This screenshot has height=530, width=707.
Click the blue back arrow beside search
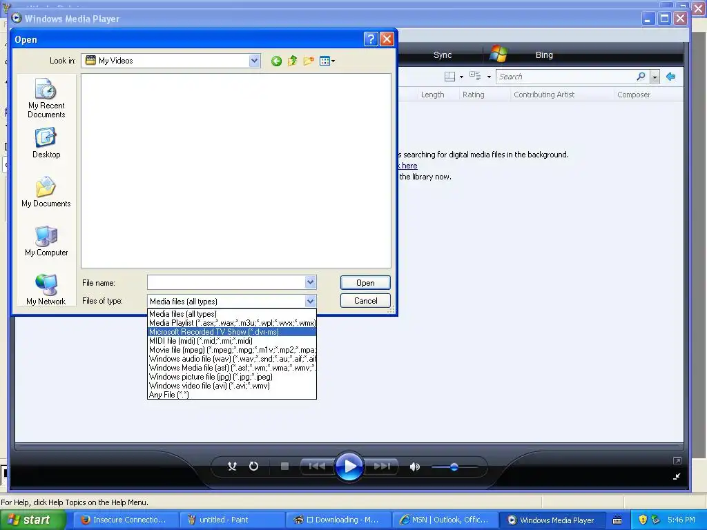(670, 77)
